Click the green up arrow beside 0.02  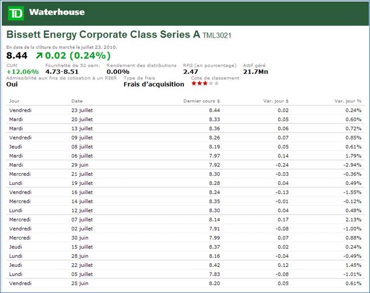click(39, 56)
